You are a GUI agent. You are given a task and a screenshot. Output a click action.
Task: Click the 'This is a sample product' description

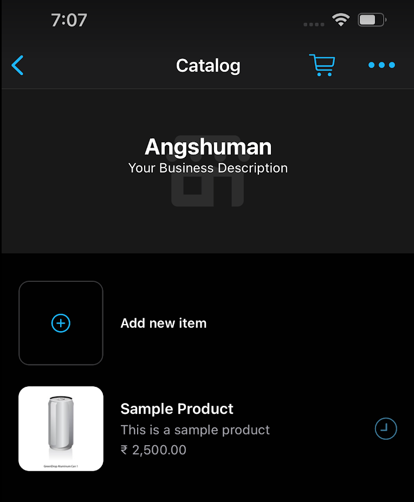click(x=195, y=430)
